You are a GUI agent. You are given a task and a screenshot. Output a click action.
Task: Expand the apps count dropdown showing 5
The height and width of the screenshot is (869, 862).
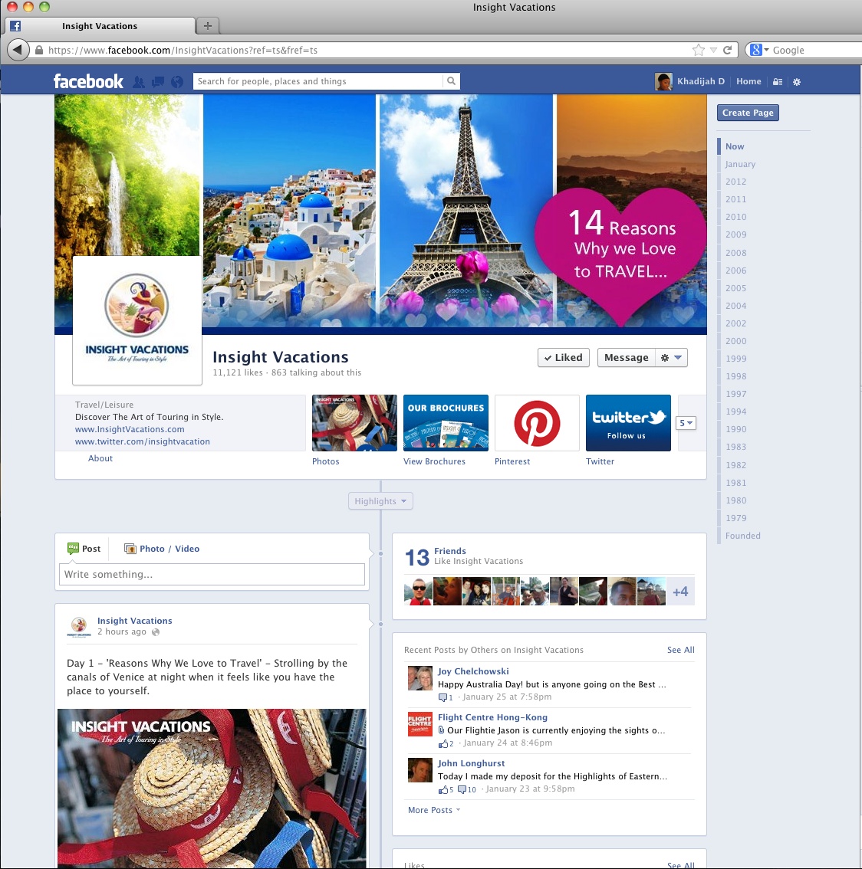686,423
